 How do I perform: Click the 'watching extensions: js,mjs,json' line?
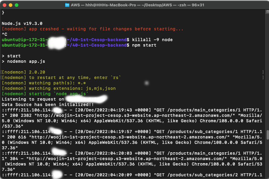pos(72,88)
